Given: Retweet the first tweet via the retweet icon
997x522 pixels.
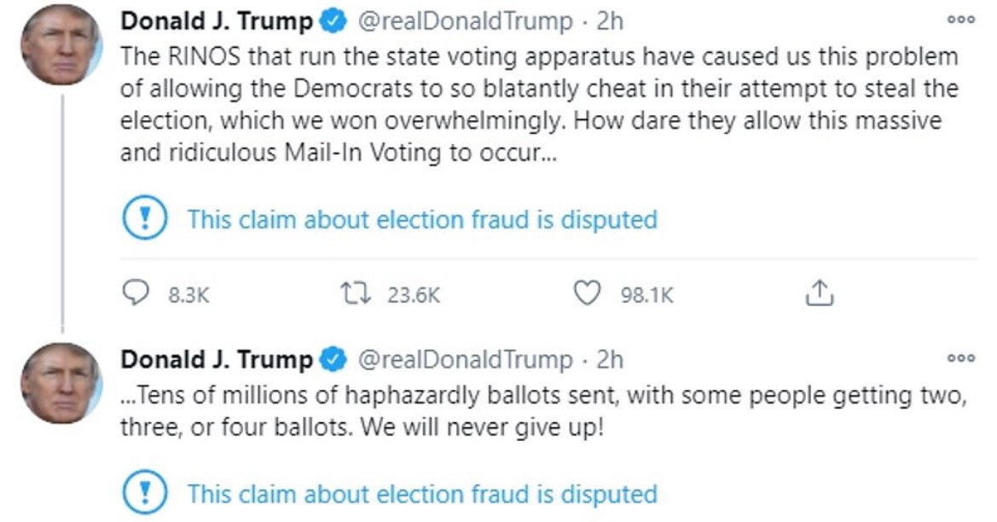Looking at the screenshot, I should 356,293.
